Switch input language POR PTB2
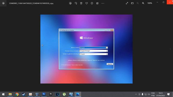Image resolution: width=173 pixels, height=97 pixels. tap(153, 94)
